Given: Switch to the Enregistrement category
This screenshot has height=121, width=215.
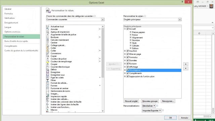Looking at the screenshot, I should pos(11,23).
